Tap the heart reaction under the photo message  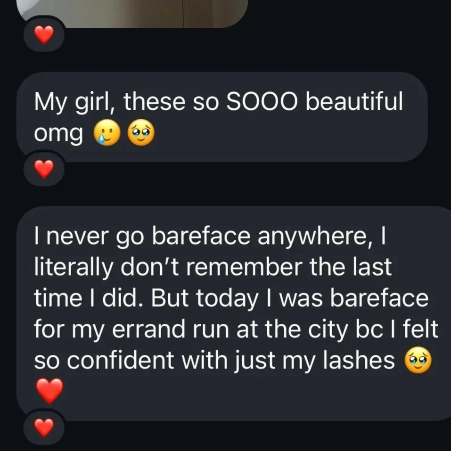tap(44, 35)
